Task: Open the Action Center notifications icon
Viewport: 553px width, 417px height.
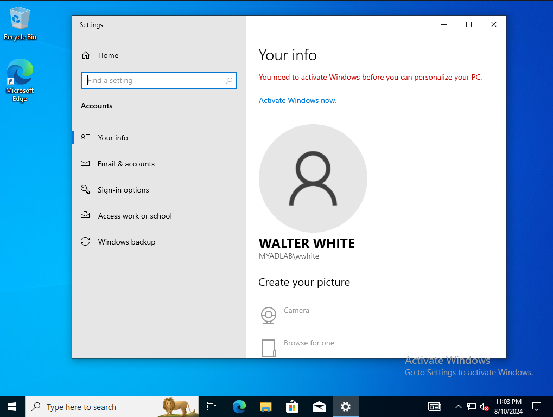Action: click(x=536, y=407)
